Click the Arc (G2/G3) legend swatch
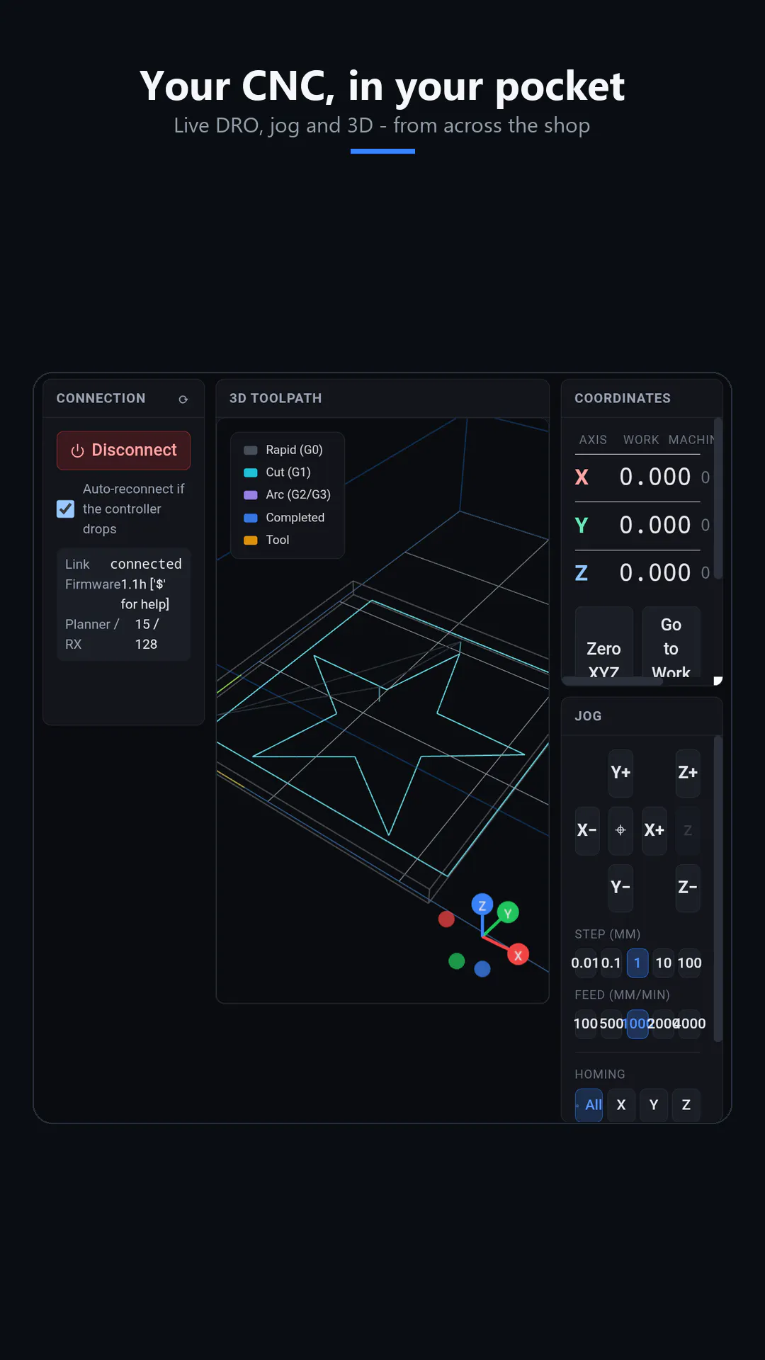Image resolution: width=765 pixels, height=1360 pixels. [251, 495]
